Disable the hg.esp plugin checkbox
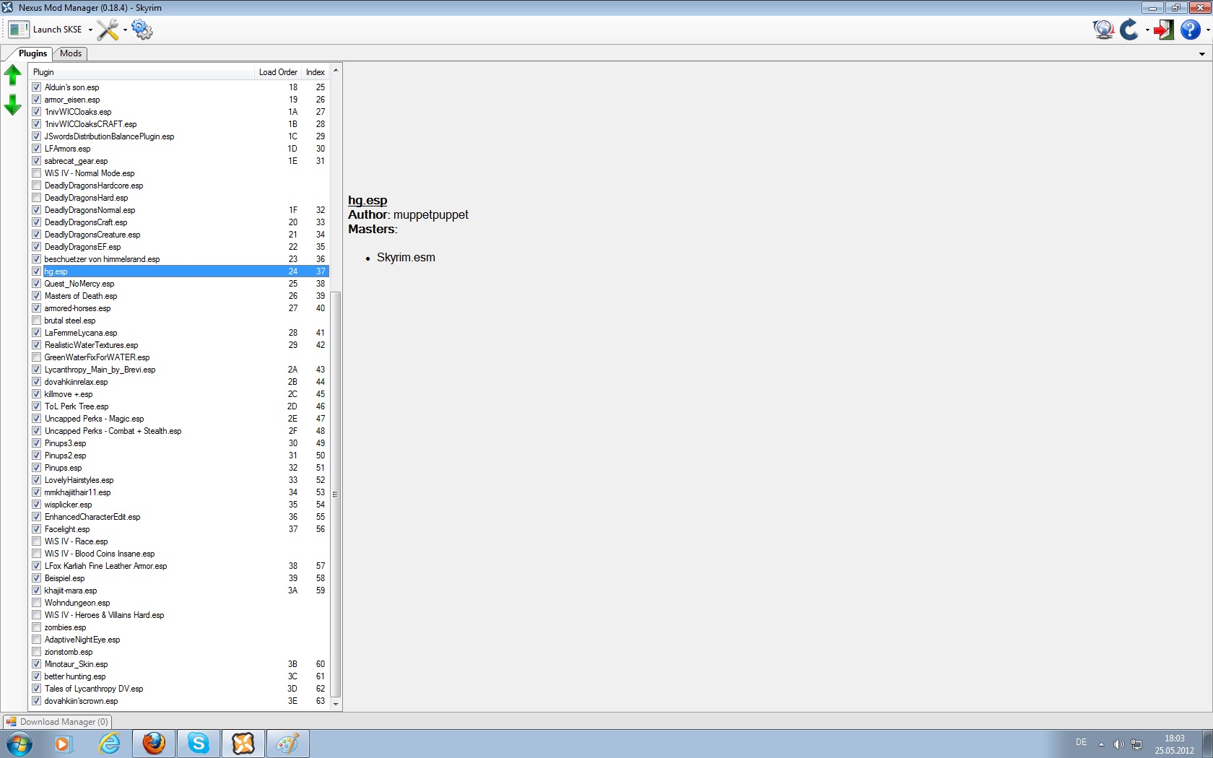 (x=37, y=271)
